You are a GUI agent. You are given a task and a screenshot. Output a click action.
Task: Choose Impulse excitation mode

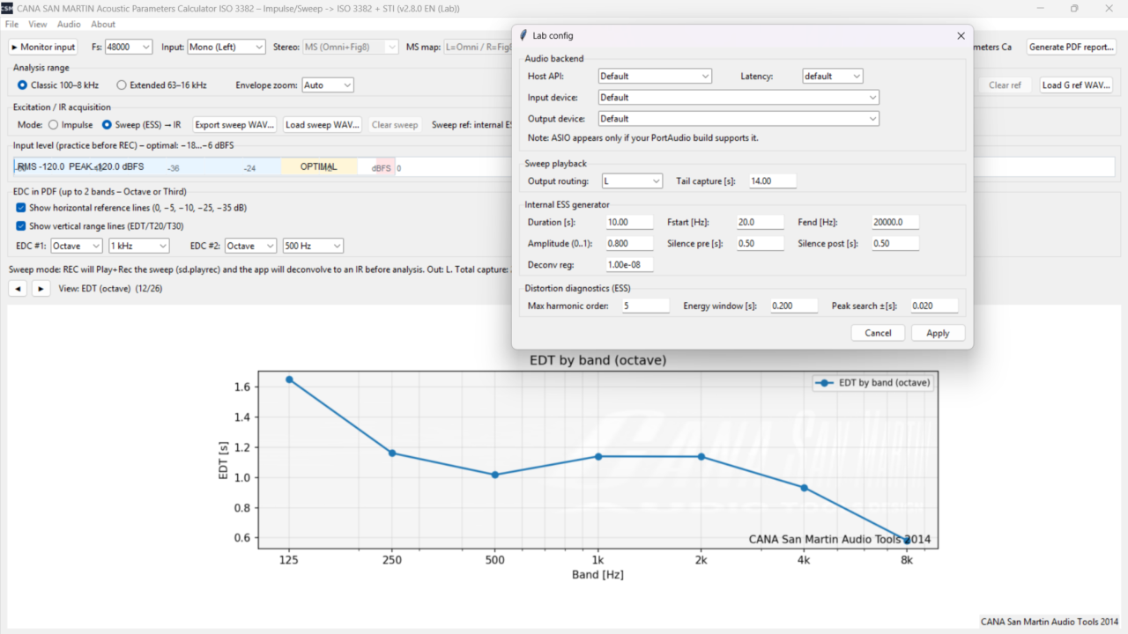point(54,125)
